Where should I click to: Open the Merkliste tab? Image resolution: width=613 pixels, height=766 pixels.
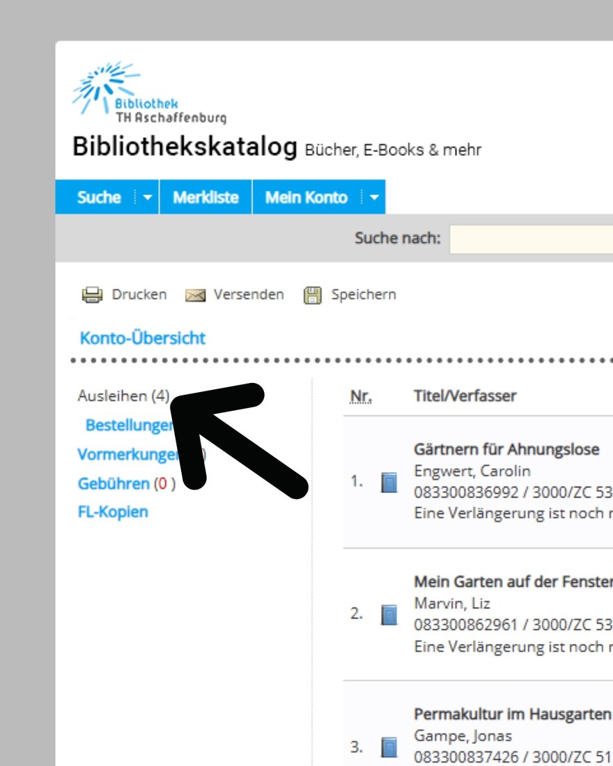[x=205, y=197]
